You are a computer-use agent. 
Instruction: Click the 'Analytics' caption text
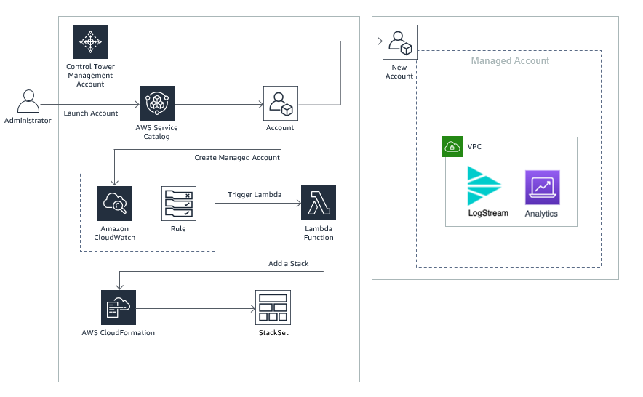click(x=541, y=214)
